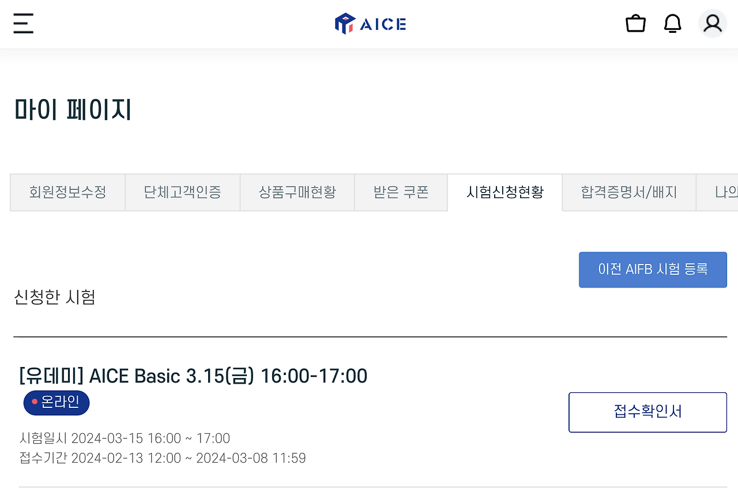
Task: Tap the person silhouette in the top bar
Action: (713, 24)
